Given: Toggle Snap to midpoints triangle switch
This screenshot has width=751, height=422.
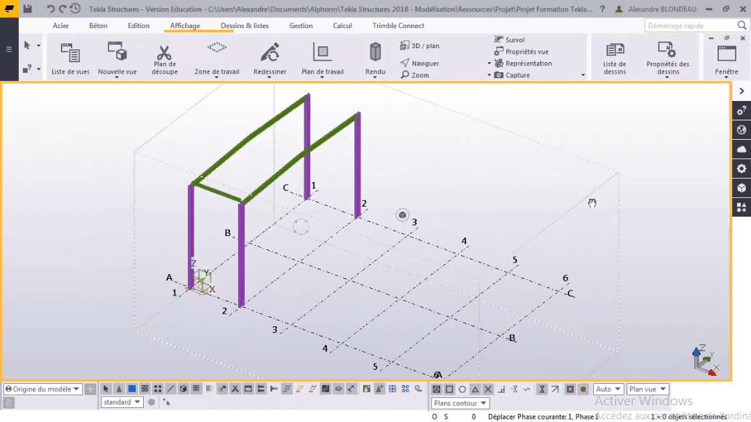Looking at the screenshot, I should pos(475,389).
